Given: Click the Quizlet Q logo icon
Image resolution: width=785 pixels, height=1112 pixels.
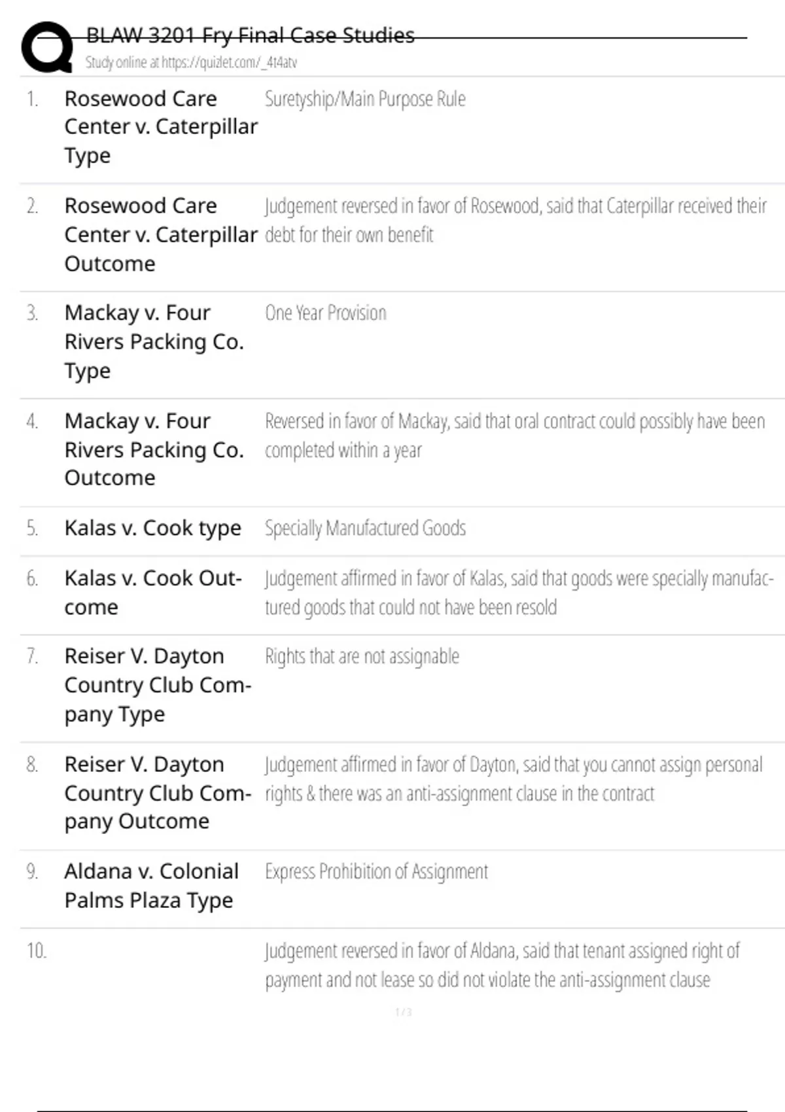Looking at the screenshot, I should pos(47,47).
